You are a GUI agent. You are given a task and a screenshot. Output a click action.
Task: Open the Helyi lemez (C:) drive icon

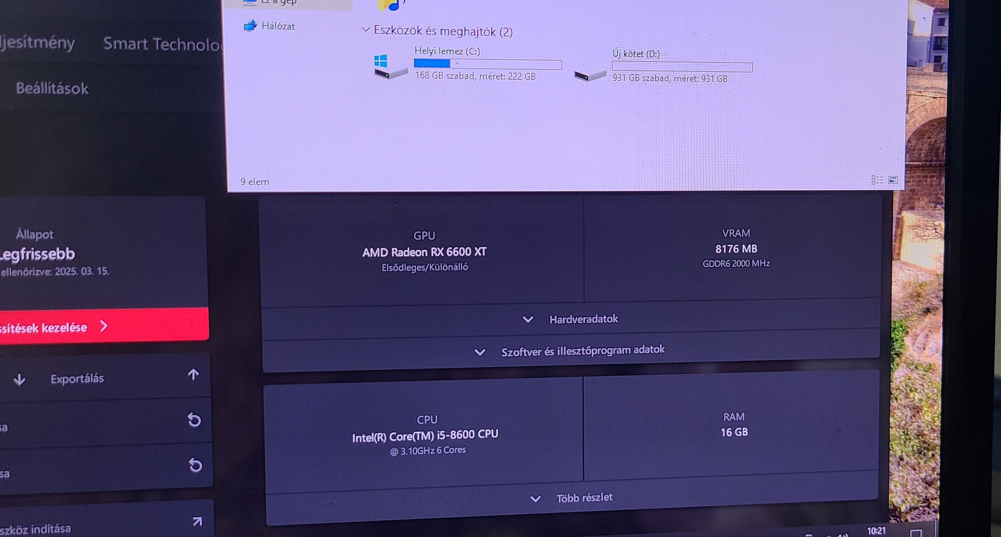click(x=391, y=67)
